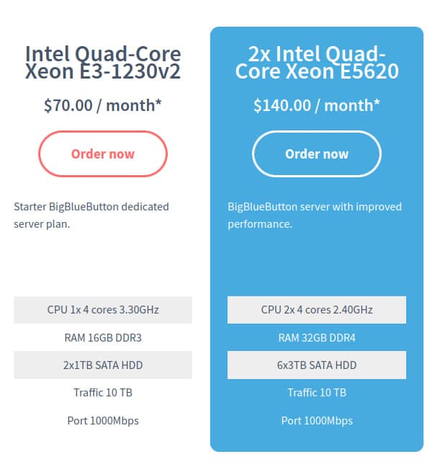The width and height of the screenshot is (440, 467).
Task: Click the improved performance server description
Action: 315,215
